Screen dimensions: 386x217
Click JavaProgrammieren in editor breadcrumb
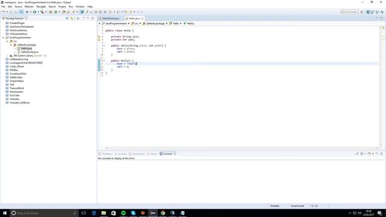(116, 24)
